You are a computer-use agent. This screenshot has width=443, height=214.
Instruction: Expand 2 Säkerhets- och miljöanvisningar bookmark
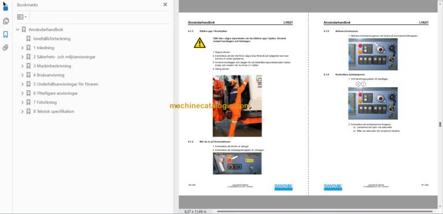[22, 57]
